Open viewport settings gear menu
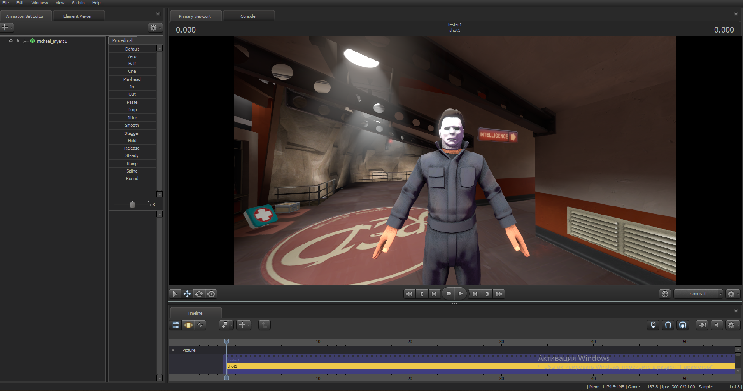The width and height of the screenshot is (743, 391). 732,294
